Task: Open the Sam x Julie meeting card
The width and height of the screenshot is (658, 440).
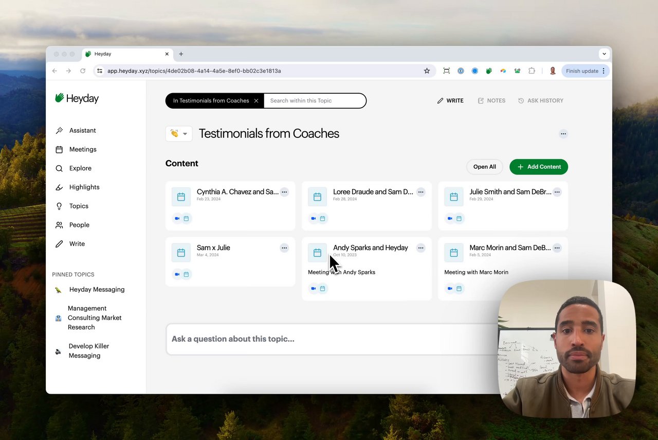Action: [x=230, y=261]
